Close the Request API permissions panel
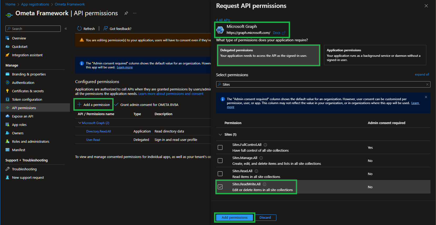This screenshot has height=225, width=436. [x=426, y=6]
